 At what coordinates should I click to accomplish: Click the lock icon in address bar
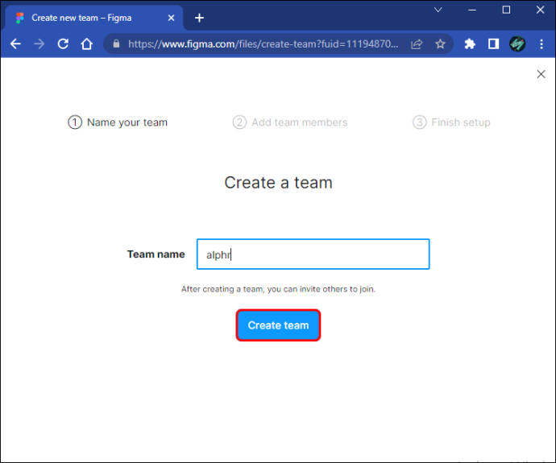(x=116, y=43)
